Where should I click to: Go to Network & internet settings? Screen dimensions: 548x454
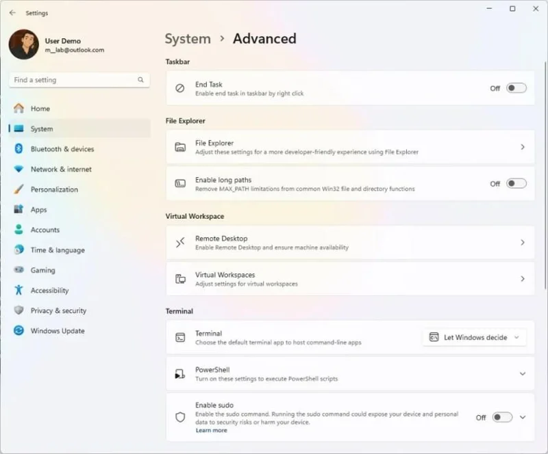(x=79, y=170)
